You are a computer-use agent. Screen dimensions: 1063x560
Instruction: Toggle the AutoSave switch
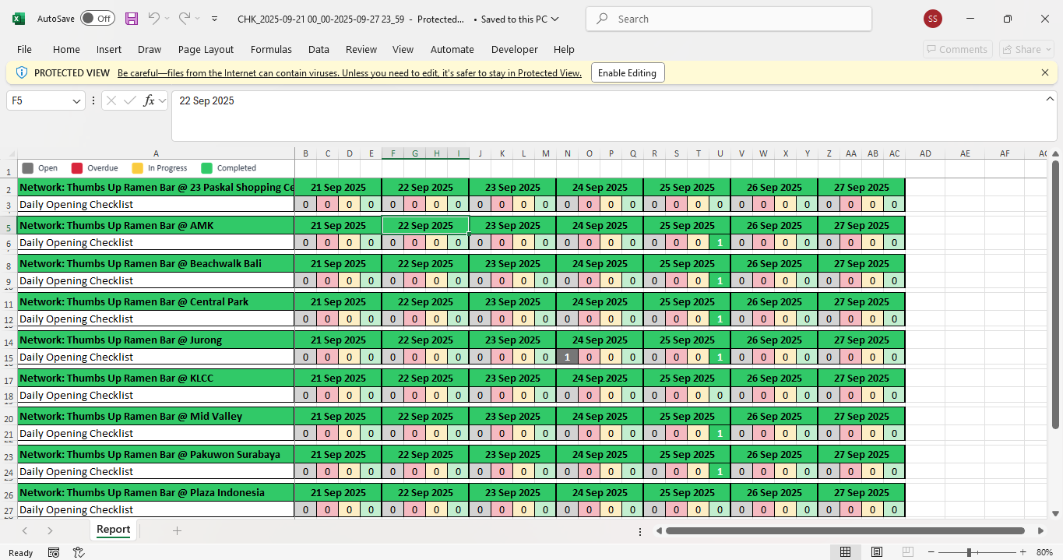click(x=97, y=19)
